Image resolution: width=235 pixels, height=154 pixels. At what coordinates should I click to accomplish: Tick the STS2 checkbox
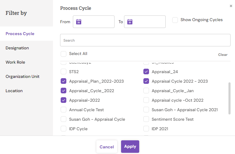[63, 72]
